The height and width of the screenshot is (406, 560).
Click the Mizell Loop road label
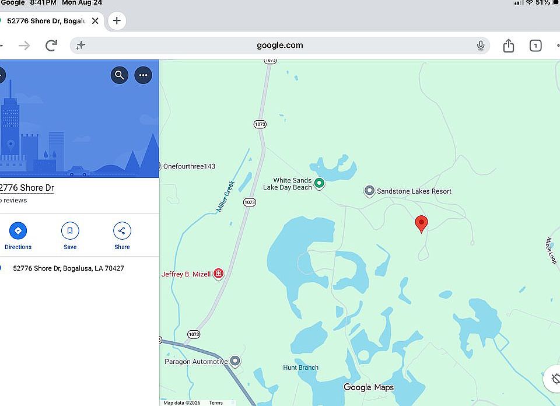(551, 251)
